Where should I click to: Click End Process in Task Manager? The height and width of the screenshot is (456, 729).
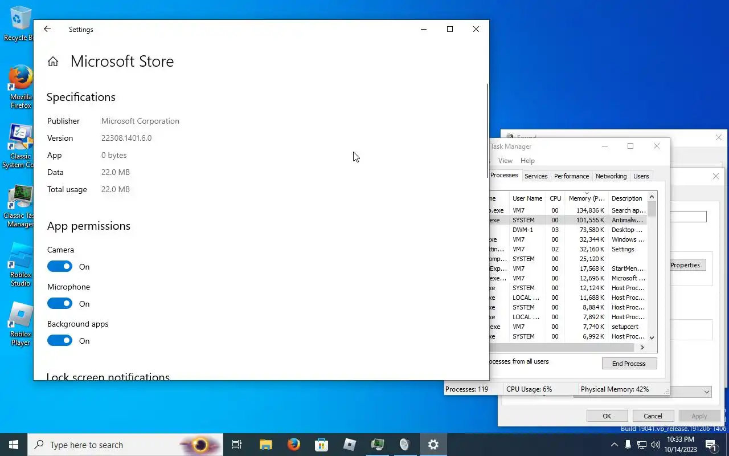(629, 364)
